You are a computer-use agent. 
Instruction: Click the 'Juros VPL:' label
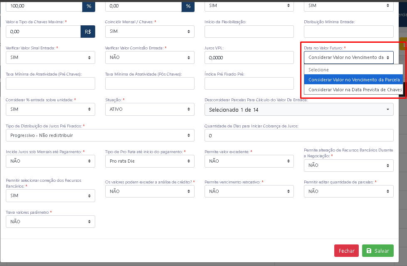point(214,48)
